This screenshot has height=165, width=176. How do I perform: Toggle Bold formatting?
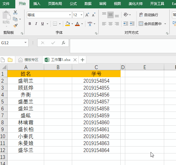coord(30,24)
